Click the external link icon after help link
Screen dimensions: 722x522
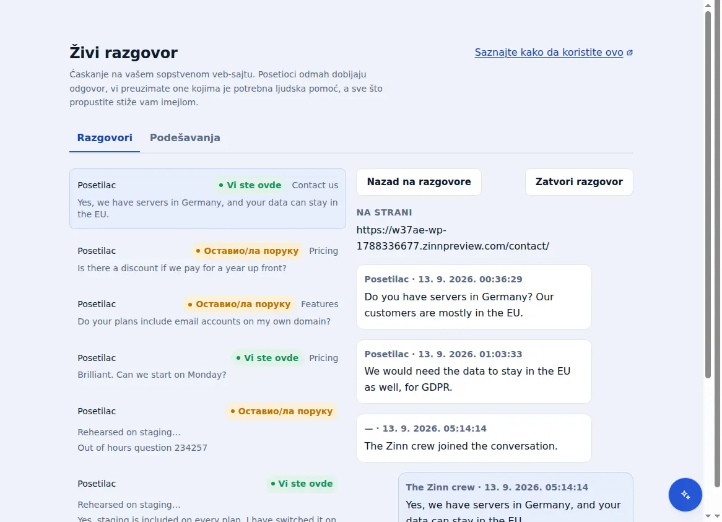point(630,53)
